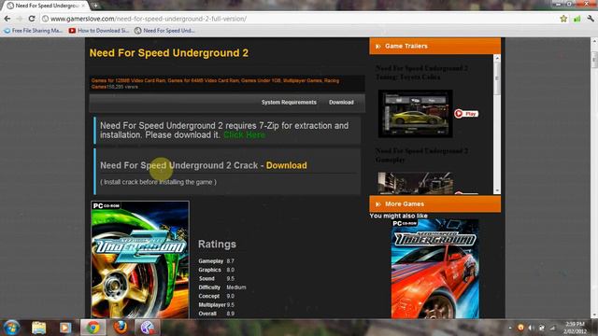
Task: Close the Need For Speed Underground tab
Action: coord(83,6)
